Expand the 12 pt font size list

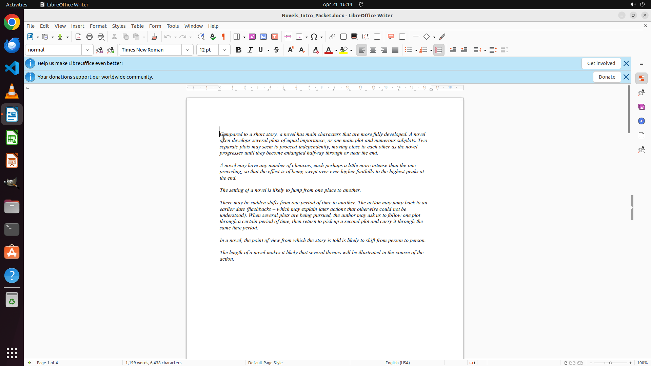224,50
